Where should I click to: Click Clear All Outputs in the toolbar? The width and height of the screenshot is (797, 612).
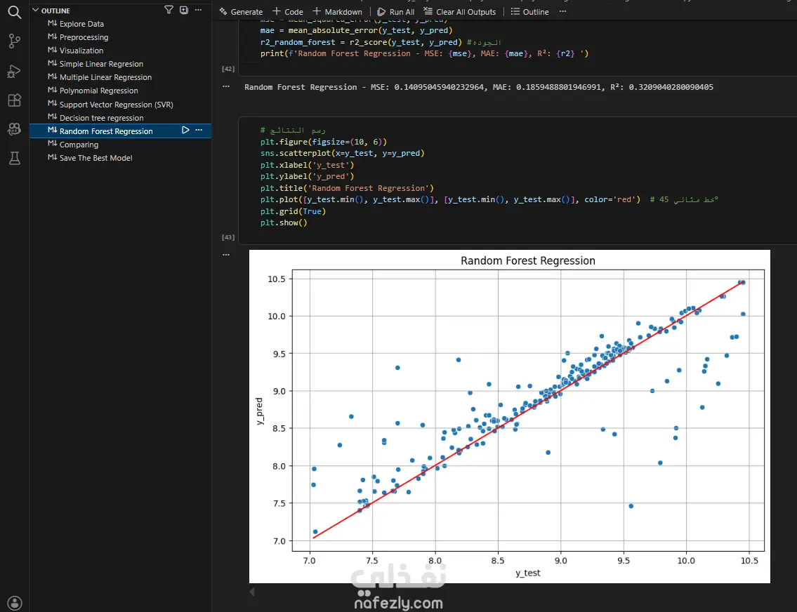coord(460,12)
